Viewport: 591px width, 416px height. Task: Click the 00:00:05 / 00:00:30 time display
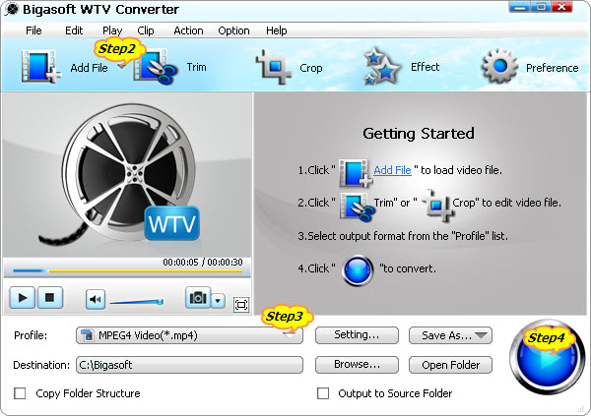[203, 262]
